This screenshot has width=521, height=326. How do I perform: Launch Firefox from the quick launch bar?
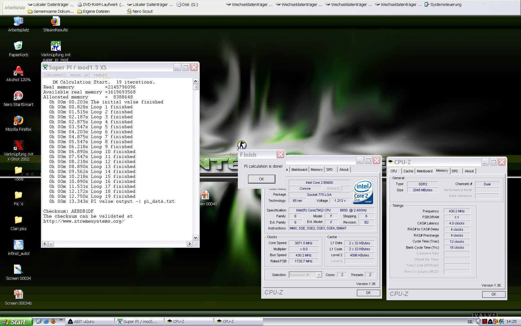53,321
